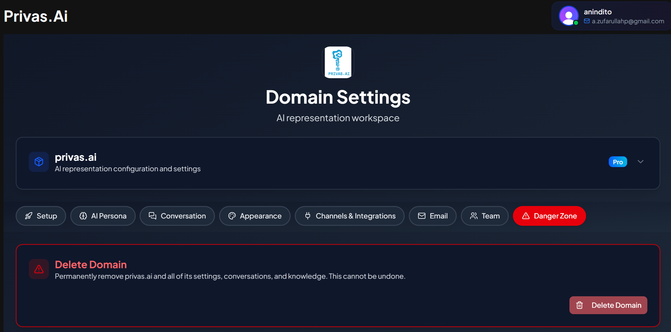Click the Domain Settings page heading
671x332 pixels.
click(338, 97)
